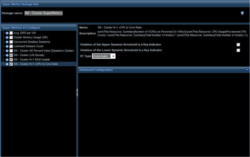This screenshot has width=250, height=157.
Task: Click diamond icon for SM - Cluster N+1 RAM Usable
Action: (7, 59)
